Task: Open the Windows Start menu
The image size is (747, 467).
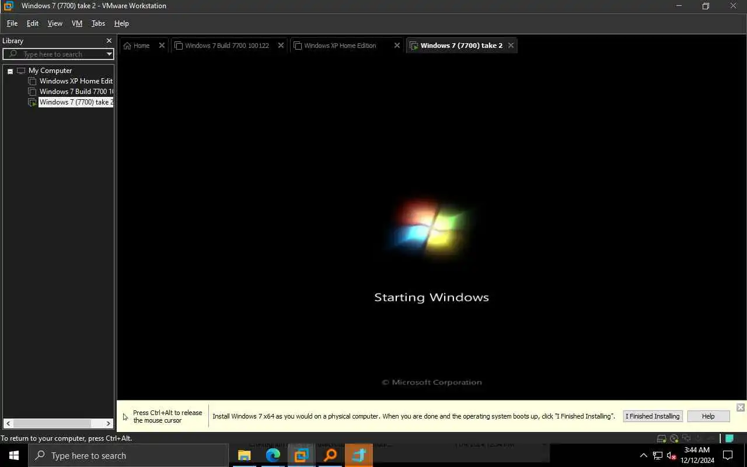Action: pyautogui.click(x=14, y=455)
